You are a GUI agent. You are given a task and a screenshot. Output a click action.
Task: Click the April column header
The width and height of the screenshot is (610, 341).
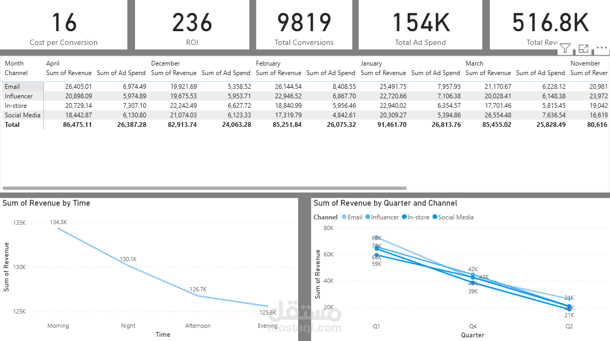52,63
